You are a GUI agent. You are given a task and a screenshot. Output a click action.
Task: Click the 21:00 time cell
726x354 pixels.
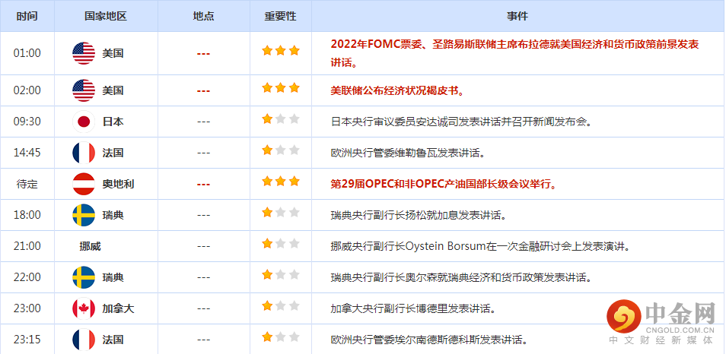coord(27,246)
